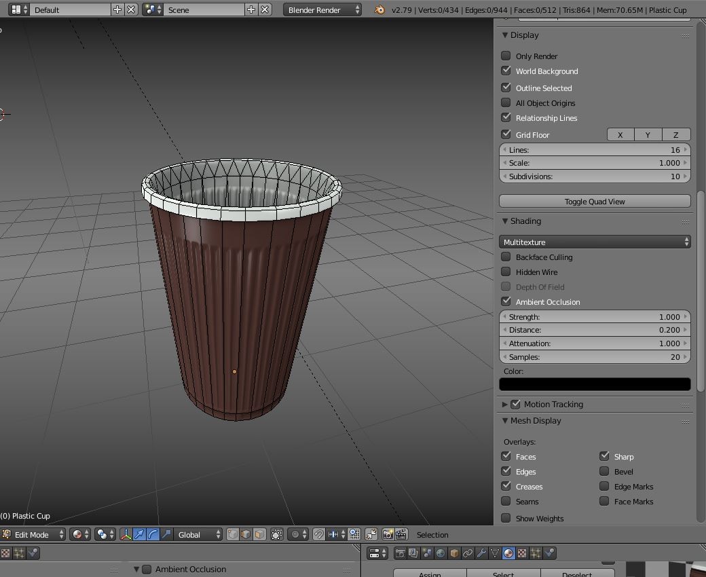Expand the Motion Tracking panel
The height and width of the screenshot is (577, 706).
pyautogui.click(x=504, y=404)
